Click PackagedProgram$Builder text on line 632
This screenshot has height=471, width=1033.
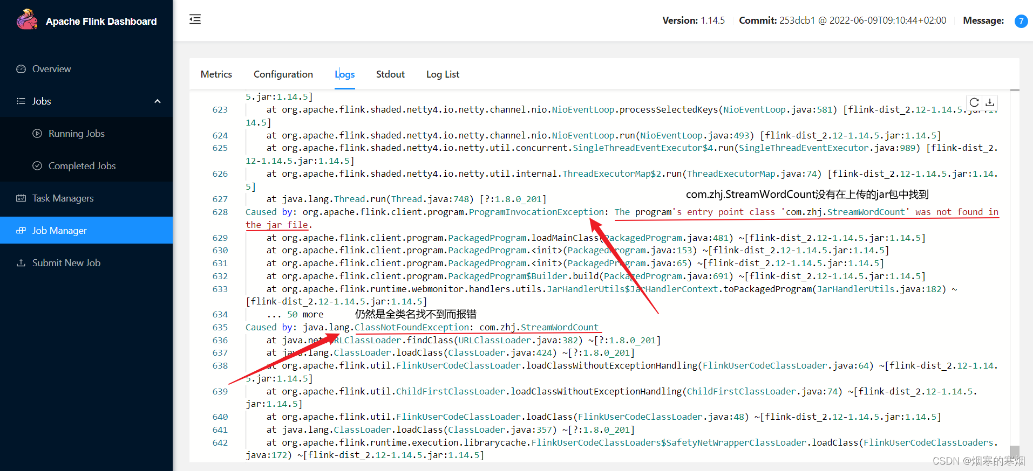(x=508, y=276)
